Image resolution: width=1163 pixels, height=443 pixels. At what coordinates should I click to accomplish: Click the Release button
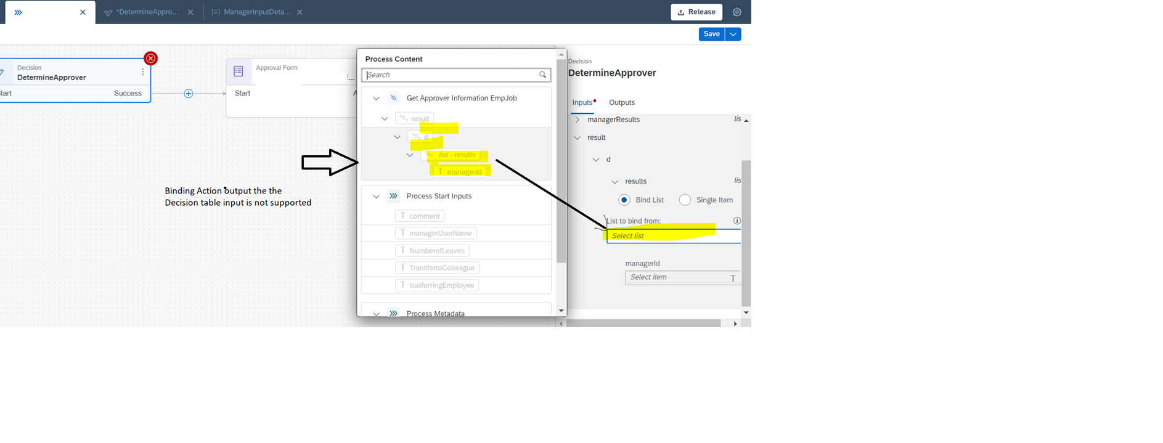tap(696, 12)
